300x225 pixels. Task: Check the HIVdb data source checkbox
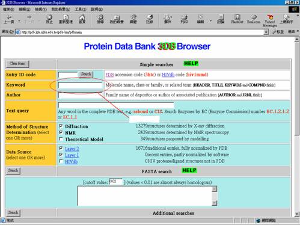(x=61, y=161)
